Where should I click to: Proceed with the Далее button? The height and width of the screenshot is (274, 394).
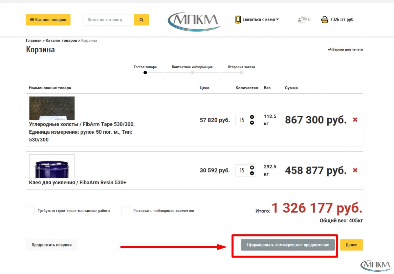pos(351,245)
